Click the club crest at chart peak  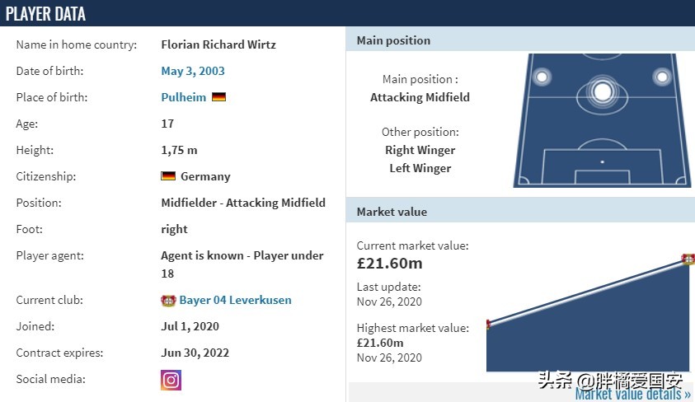688,259
